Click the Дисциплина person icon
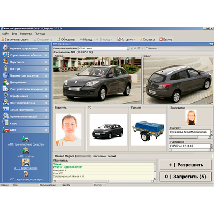This screenshot has width=214, height=214. tap(5, 82)
